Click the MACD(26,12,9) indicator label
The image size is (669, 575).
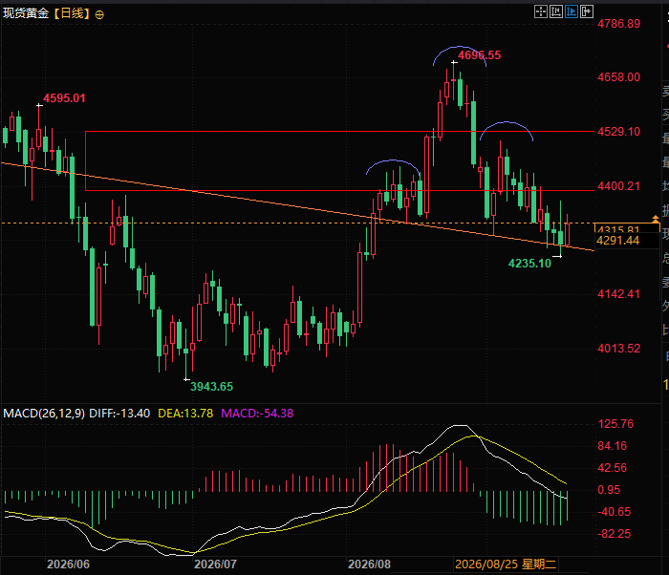(x=44, y=414)
